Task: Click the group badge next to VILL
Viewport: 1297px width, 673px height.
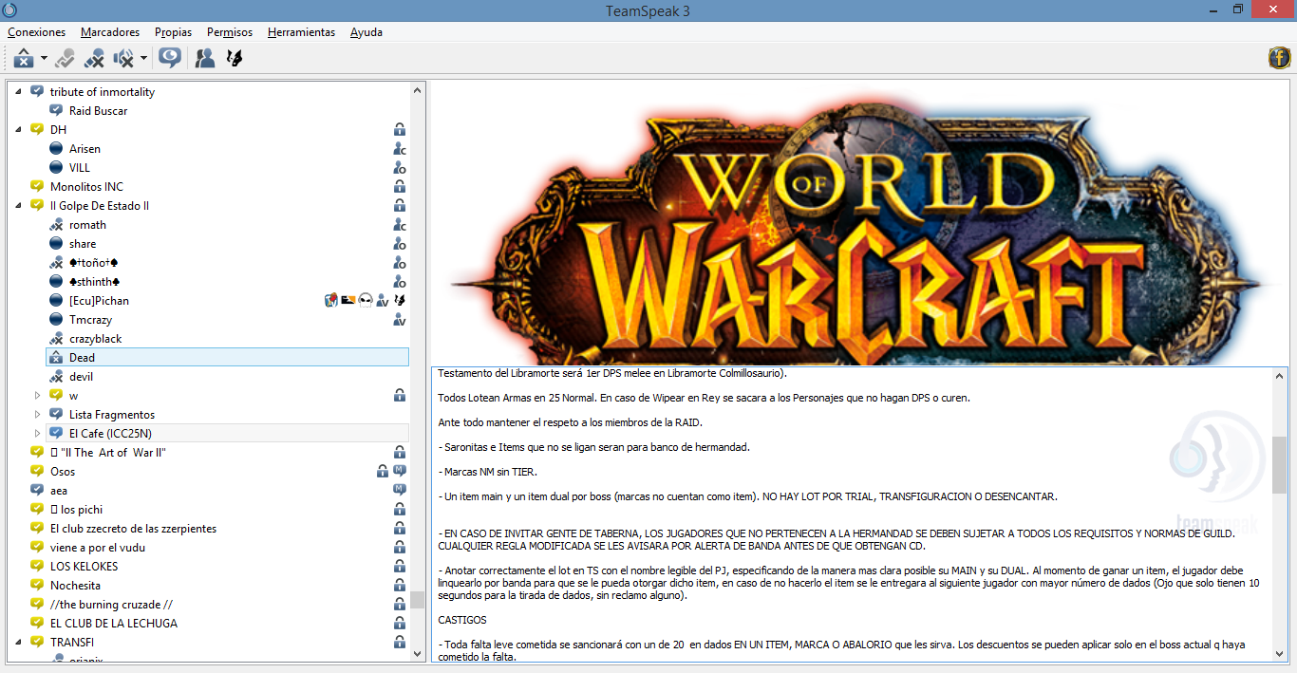Action: [400, 168]
